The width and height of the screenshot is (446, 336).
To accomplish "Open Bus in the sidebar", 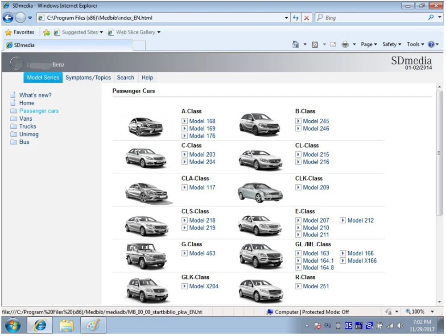I will pos(24,142).
